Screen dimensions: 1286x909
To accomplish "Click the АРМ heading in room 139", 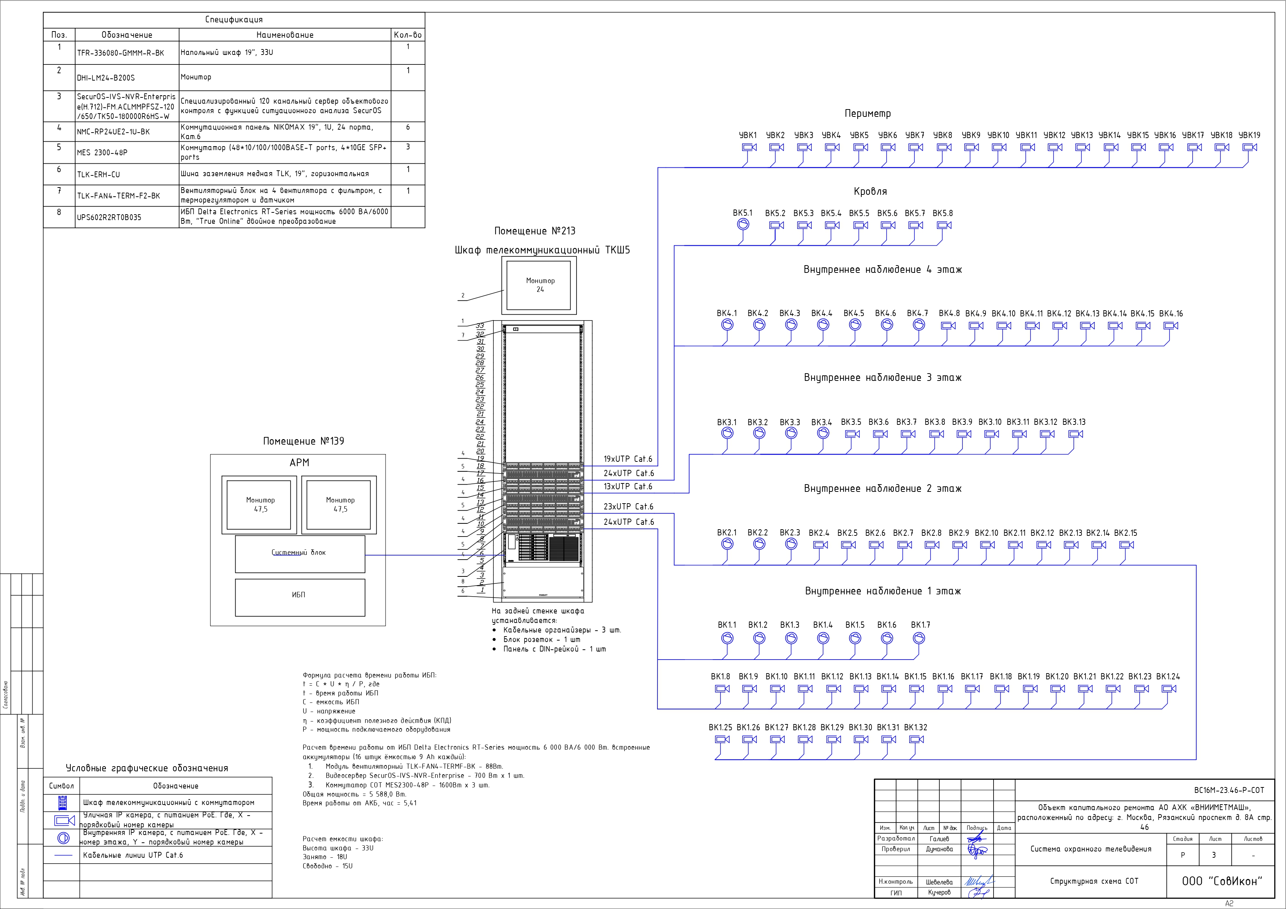I will (299, 463).
